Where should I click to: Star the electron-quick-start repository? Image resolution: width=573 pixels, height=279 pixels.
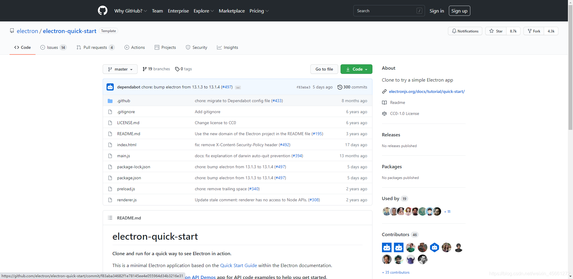[x=495, y=31]
